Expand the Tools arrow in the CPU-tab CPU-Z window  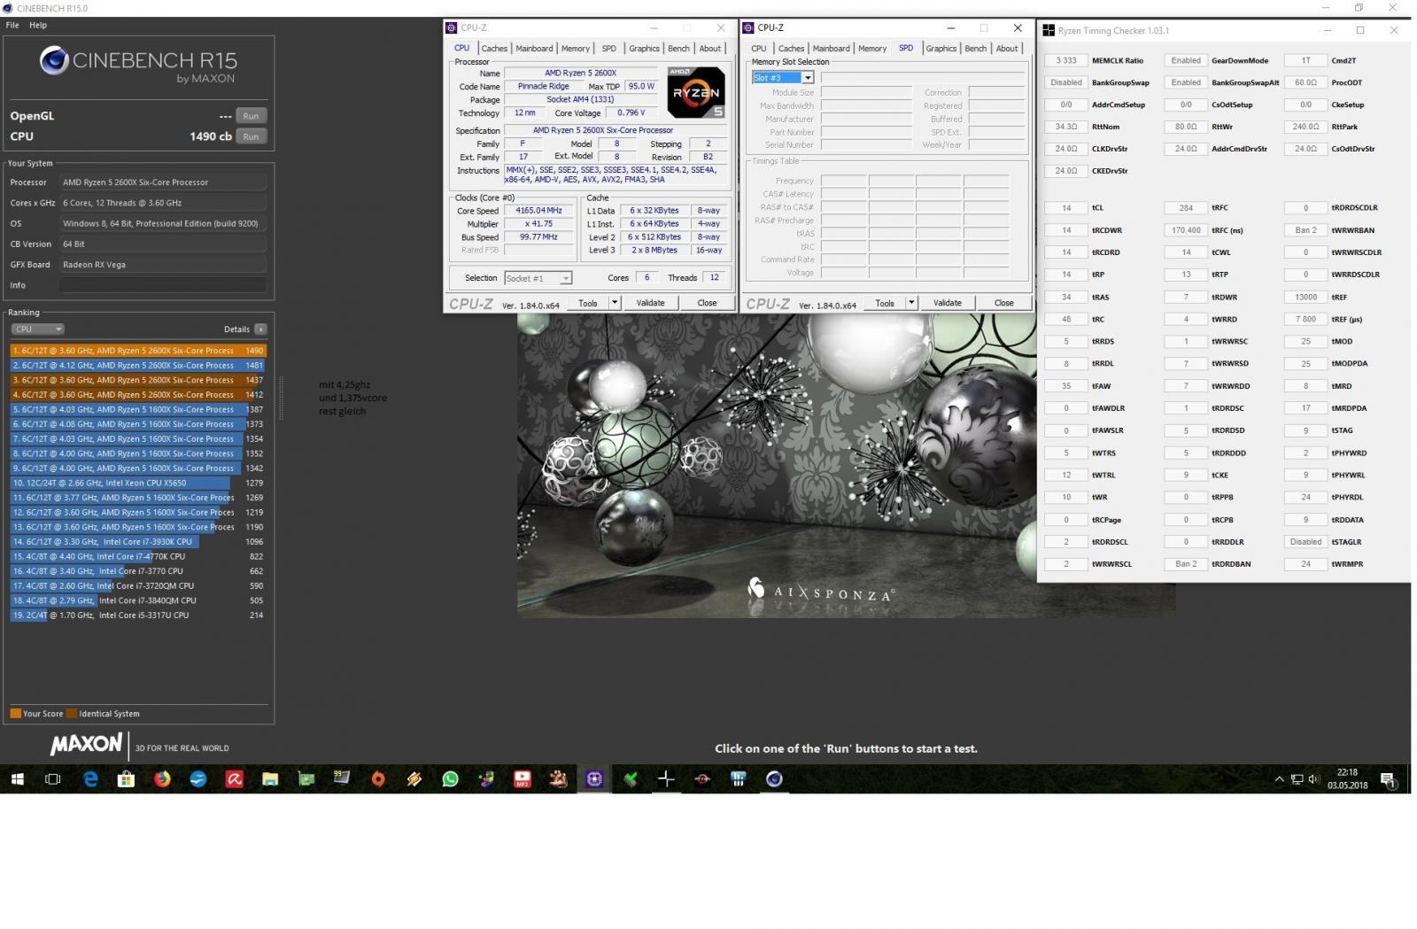point(615,303)
